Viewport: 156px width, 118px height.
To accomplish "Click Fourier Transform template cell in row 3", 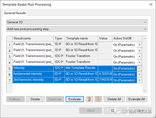I will 81,56.
